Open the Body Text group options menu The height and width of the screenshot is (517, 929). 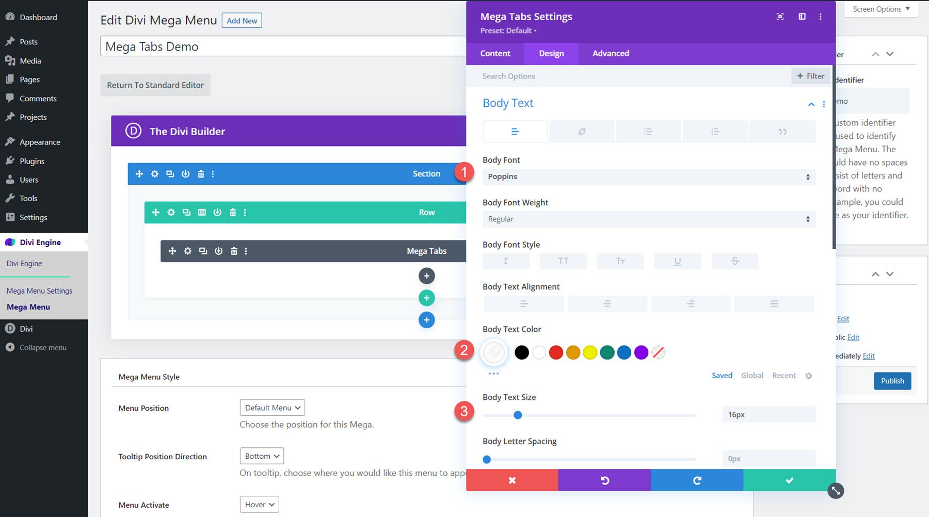click(x=824, y=104)
